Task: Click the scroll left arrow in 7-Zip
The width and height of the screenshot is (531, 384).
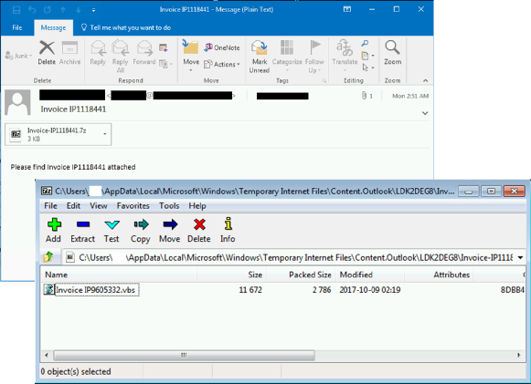Action: [x=47, y=355]
